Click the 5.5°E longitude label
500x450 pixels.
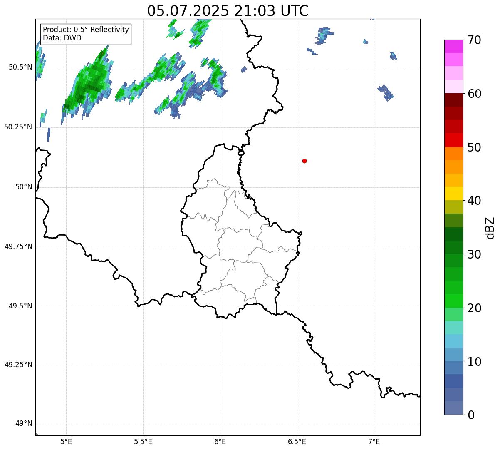[143, 442]
